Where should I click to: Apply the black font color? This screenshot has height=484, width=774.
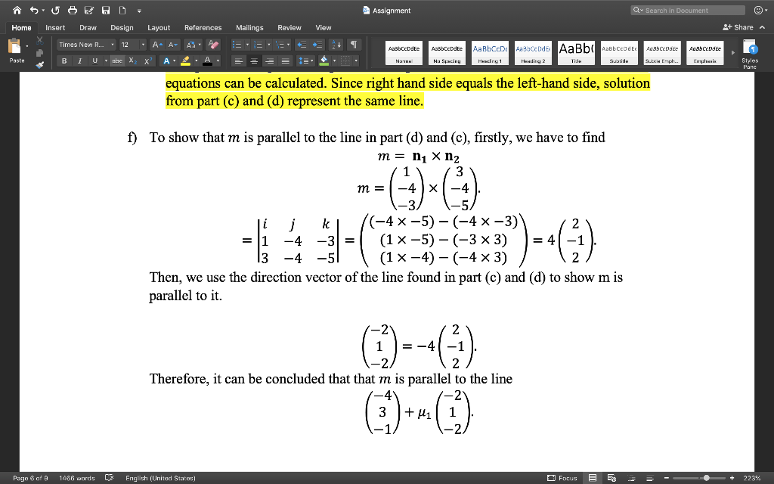[207, 60]
